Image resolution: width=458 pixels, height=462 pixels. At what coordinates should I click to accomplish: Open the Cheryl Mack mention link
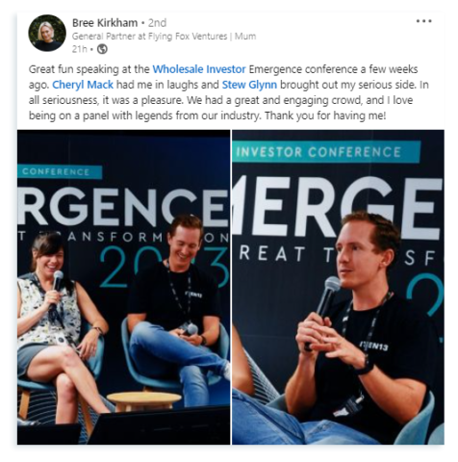83,85
